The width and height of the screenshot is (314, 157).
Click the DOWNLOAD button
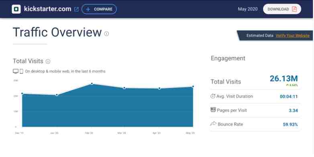pos(282,9)
